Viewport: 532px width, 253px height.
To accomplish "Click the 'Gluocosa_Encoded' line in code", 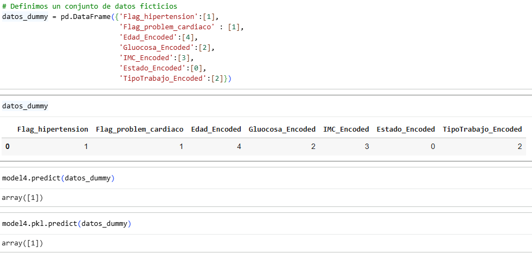I will (x=167, y=48).
